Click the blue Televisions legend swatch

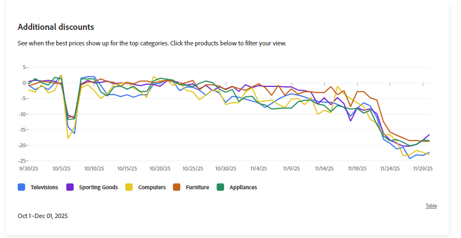22,187
